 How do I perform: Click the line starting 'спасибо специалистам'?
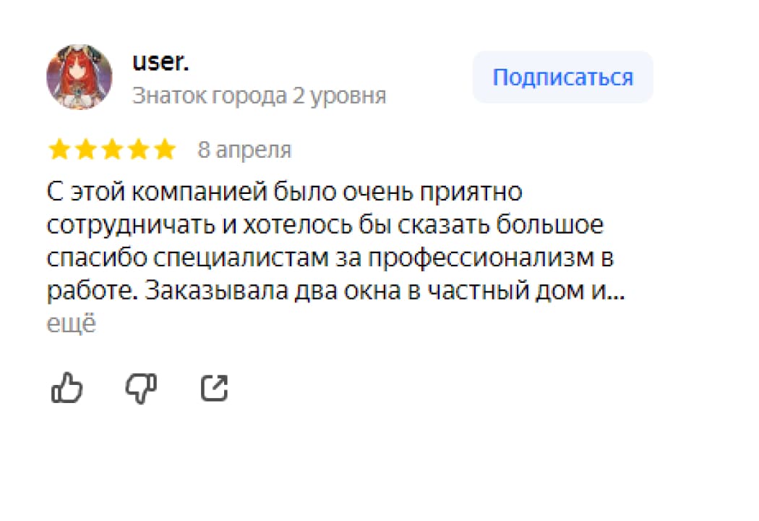pyautogui.click(x=330, y=258)
